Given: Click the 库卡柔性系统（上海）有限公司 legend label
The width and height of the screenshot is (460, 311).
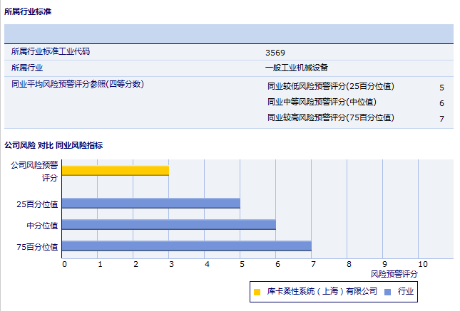Looking at the screenshot, I should tap(322, 292).
